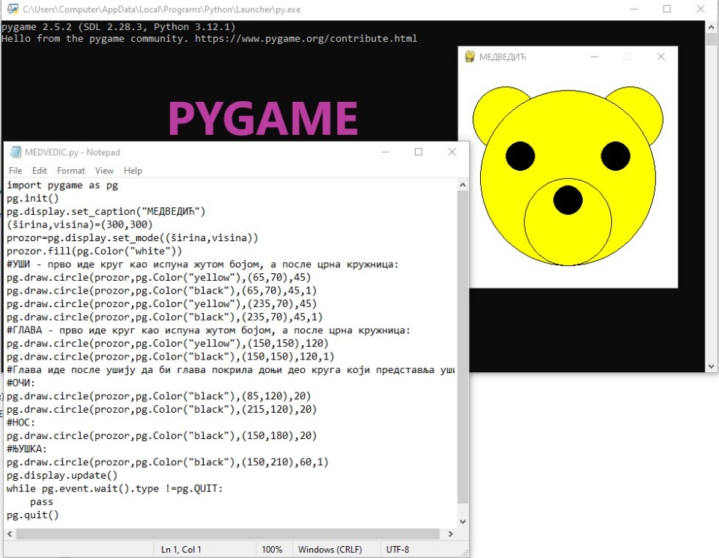Click the Python launcher icon in console title bar
This screenshot has height=558, width=719.
(x=13, y=9)
